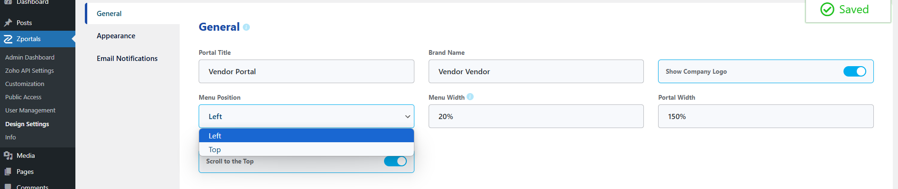Click the Media icon in sidebar

(8, 155)
